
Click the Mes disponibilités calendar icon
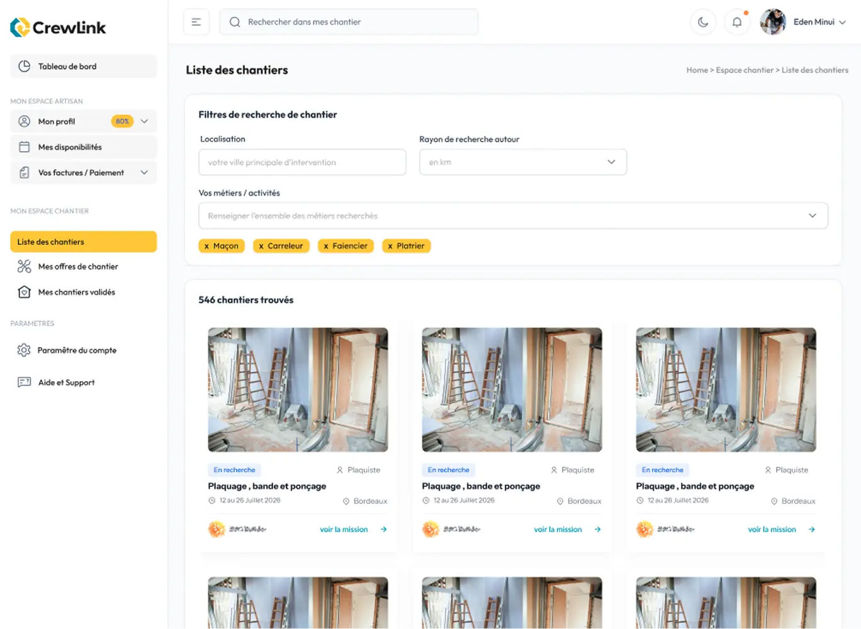coord(25,147)
